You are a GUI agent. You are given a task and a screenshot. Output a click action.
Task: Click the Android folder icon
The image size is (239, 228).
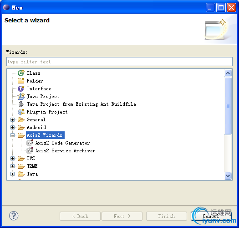[x=21, y=127]
